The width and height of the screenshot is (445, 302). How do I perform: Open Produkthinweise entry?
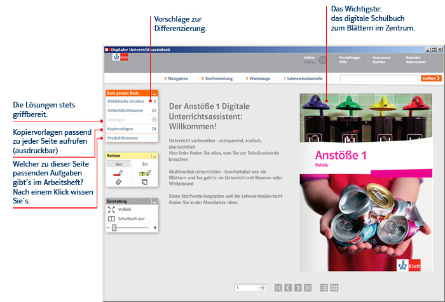pos(132,138)
